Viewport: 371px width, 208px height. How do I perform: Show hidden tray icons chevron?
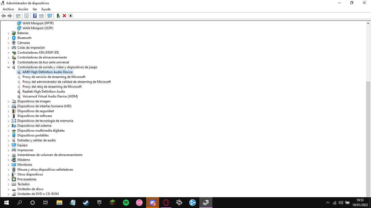[x=328, y=203]
